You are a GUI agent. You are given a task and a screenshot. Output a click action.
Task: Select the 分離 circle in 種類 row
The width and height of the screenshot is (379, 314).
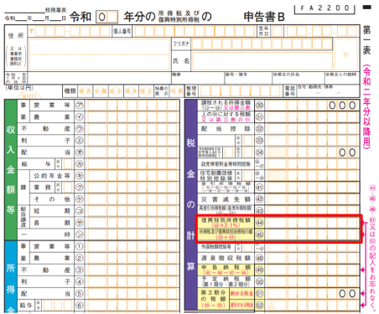101,91
